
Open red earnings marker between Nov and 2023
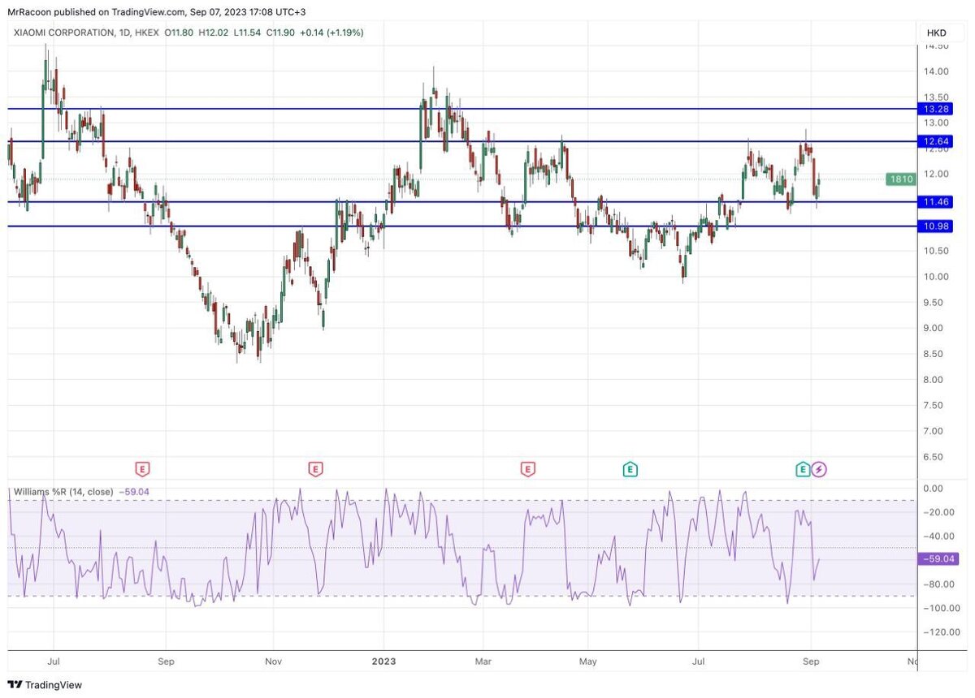[x=315, y=469]
